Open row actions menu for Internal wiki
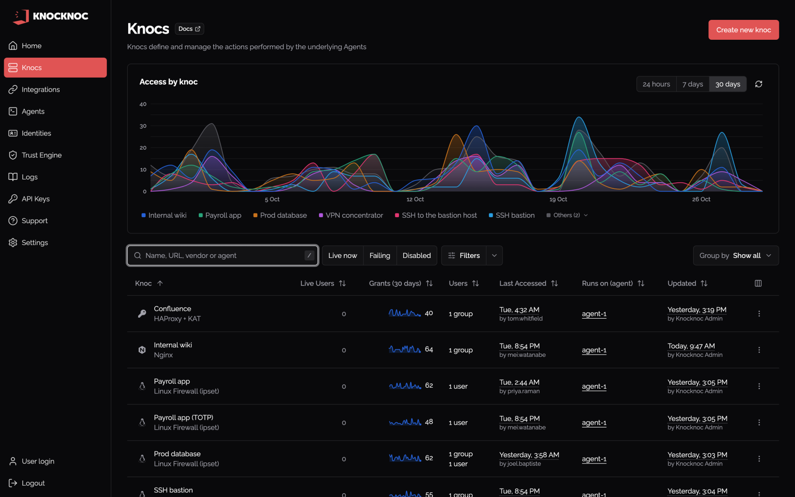 pyautogui.click(x=759, y=350)
